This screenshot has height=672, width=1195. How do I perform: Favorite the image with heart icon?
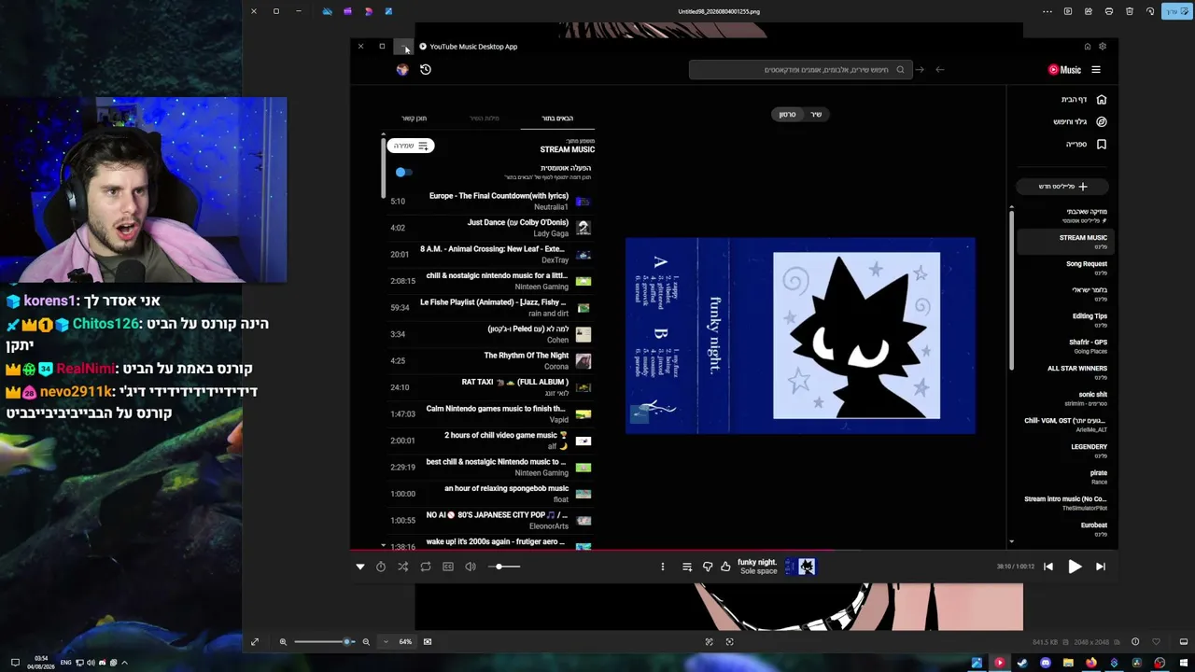pos(1157,642)
